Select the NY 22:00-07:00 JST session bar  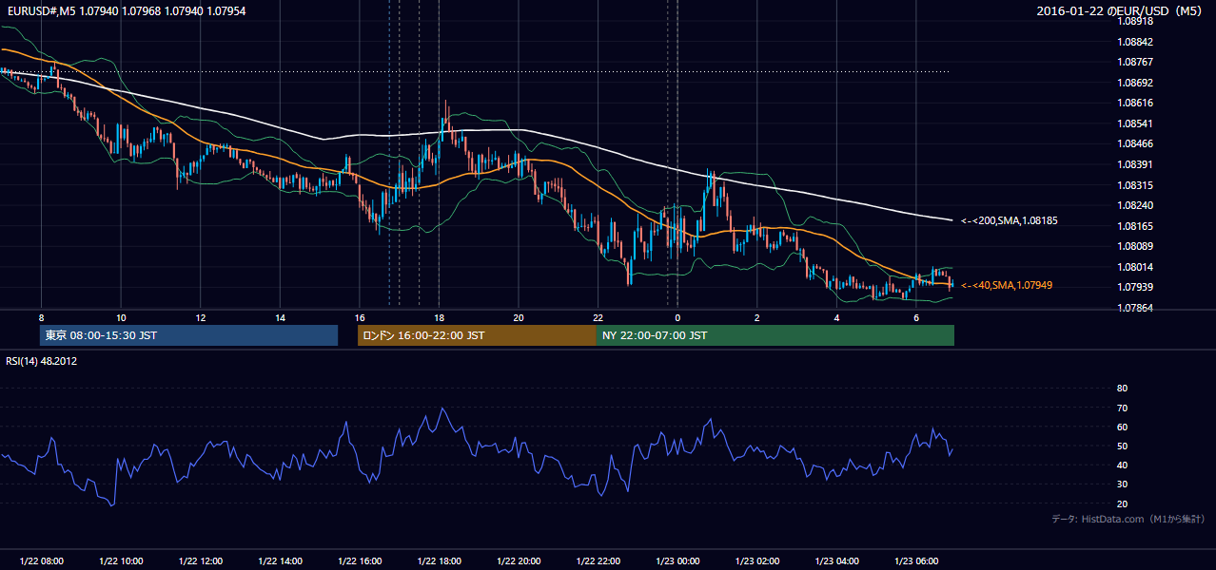pos(775,335)
